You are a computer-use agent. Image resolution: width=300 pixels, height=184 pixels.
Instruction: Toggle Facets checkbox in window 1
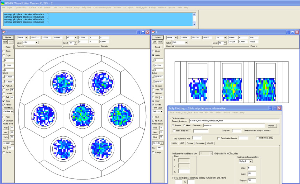4,105
